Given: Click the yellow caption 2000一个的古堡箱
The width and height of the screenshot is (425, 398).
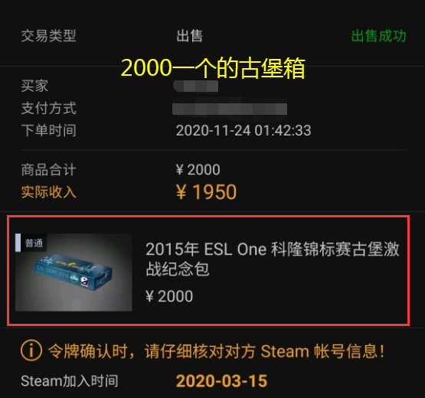Looking at the screenshot, I should point(213,67).
